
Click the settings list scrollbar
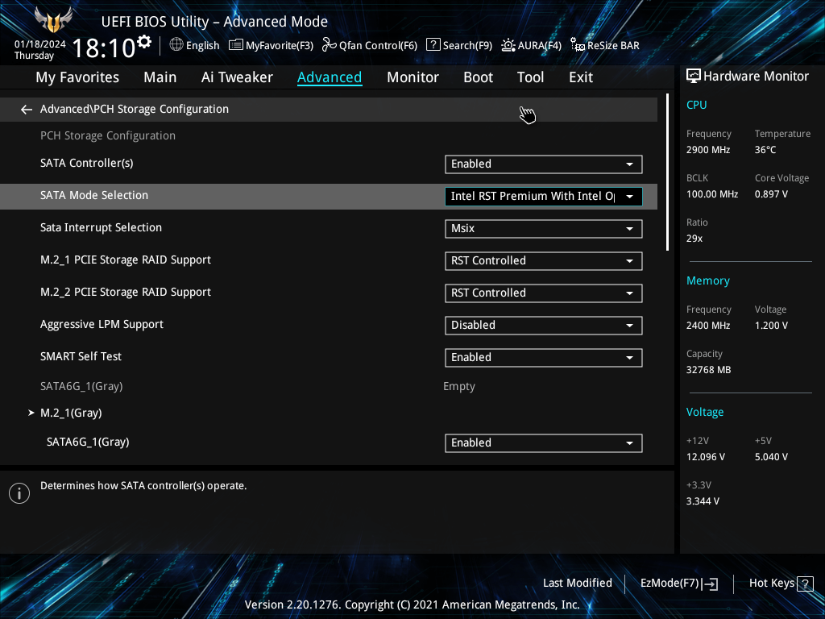667,172
